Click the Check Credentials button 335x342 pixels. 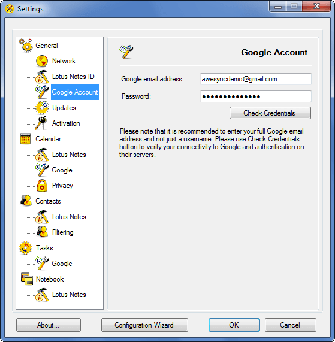point(270,113)
